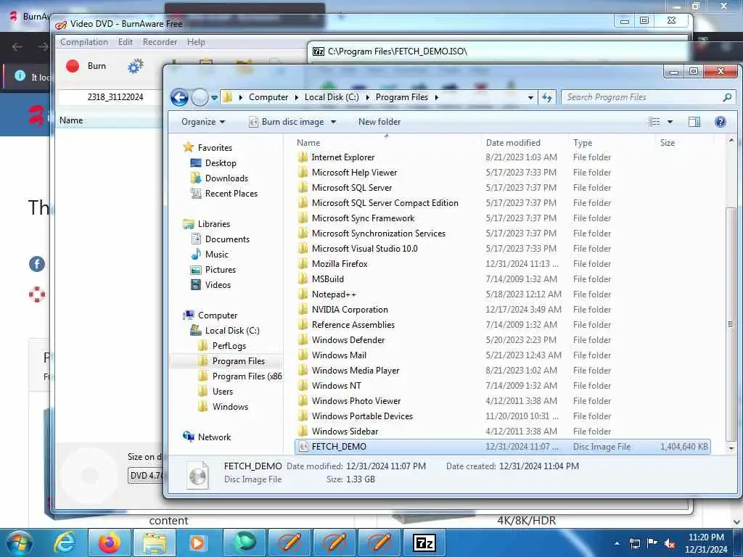Image resolution: width=743 pixels, height=557 pixels.
Task: Open Downloads in Favorites
Action: tap(226, 178)
